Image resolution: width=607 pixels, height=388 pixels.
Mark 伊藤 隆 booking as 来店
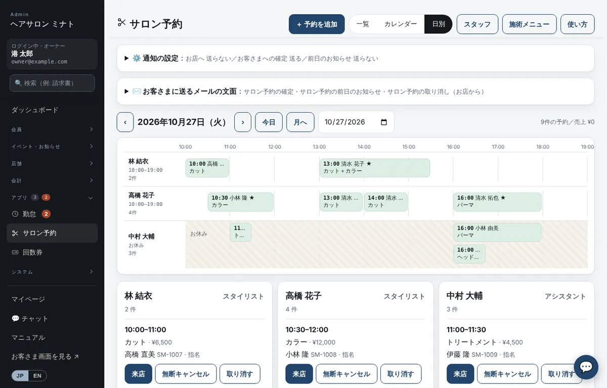point(460,374)
